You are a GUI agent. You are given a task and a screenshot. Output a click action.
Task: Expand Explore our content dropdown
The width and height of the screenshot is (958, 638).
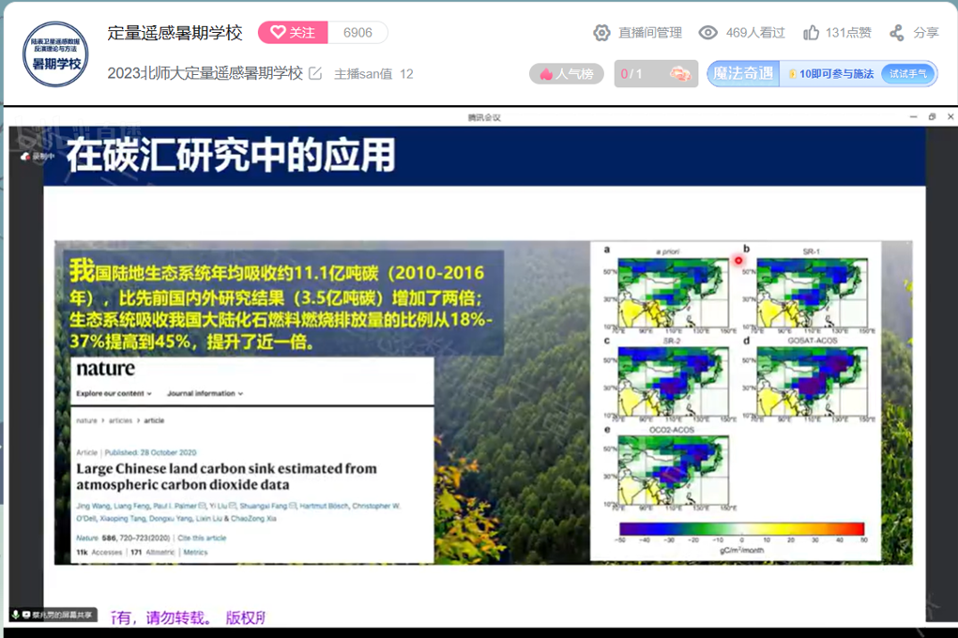[x=114, y=393]
